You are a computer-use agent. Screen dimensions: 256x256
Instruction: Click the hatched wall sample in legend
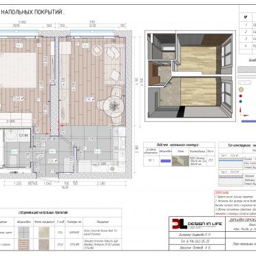click(246, 70)
